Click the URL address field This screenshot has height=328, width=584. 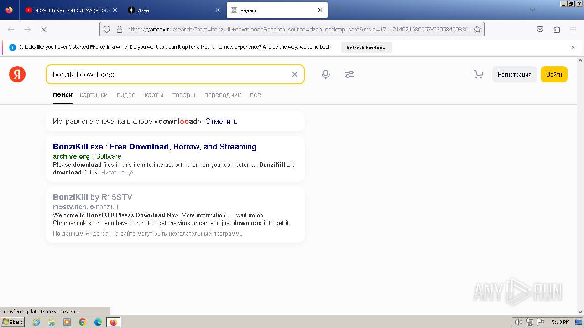coord(298,29)
